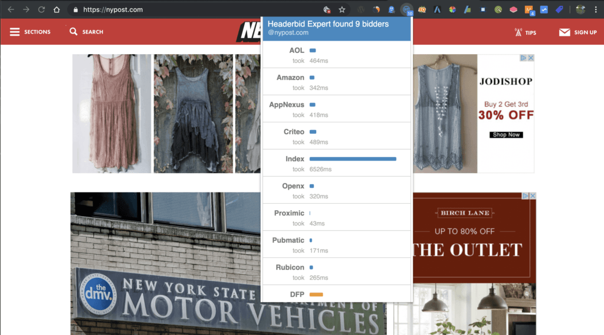Viewport: 604px width, 335px height.
Task: Click the Index bidder label
Action: (x=295, y=159)
